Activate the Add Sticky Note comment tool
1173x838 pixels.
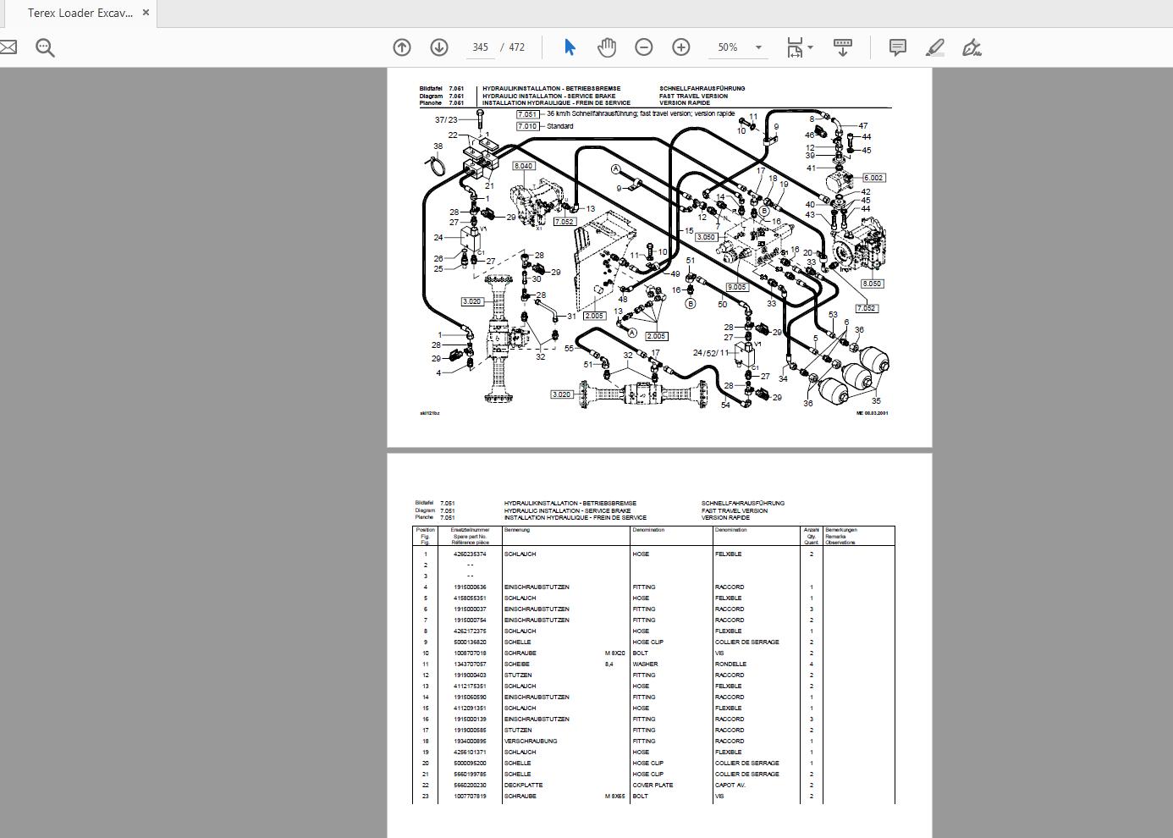(x=898, y=47)
